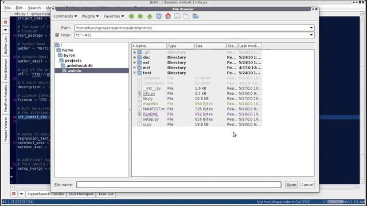Click the red close icon in bottom dock

(x=14, y=193)
